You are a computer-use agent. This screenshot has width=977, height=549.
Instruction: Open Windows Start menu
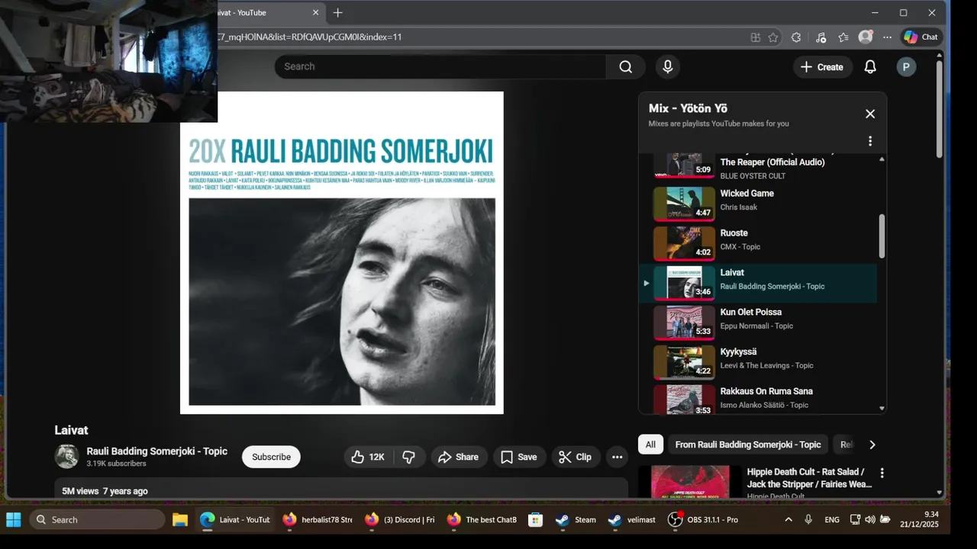[14, 519]
